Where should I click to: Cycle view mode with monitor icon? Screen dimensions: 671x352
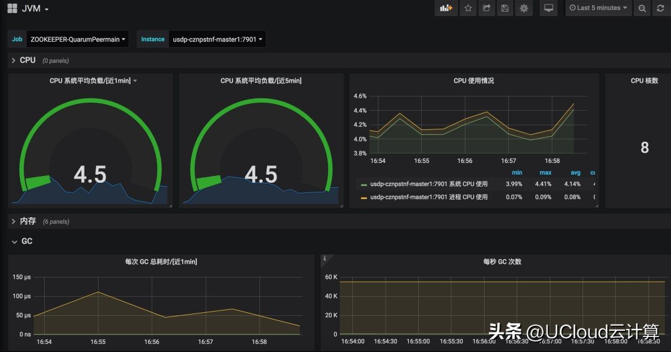point(549,8)
